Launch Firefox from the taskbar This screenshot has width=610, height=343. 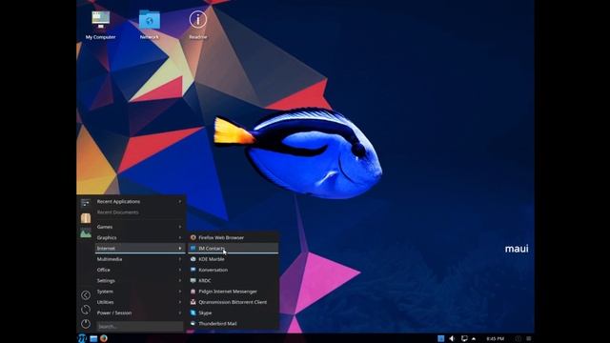[104, 338]
